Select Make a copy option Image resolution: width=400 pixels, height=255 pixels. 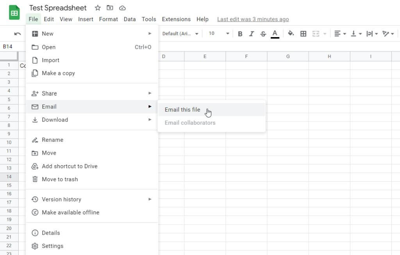click(x=92, y=73)
